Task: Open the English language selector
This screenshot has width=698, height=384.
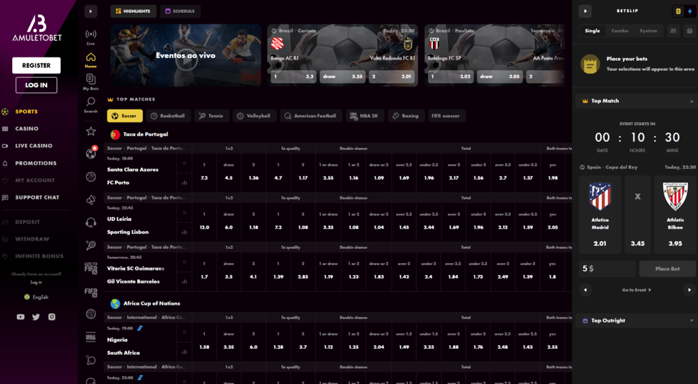Action: coord(37,297)
